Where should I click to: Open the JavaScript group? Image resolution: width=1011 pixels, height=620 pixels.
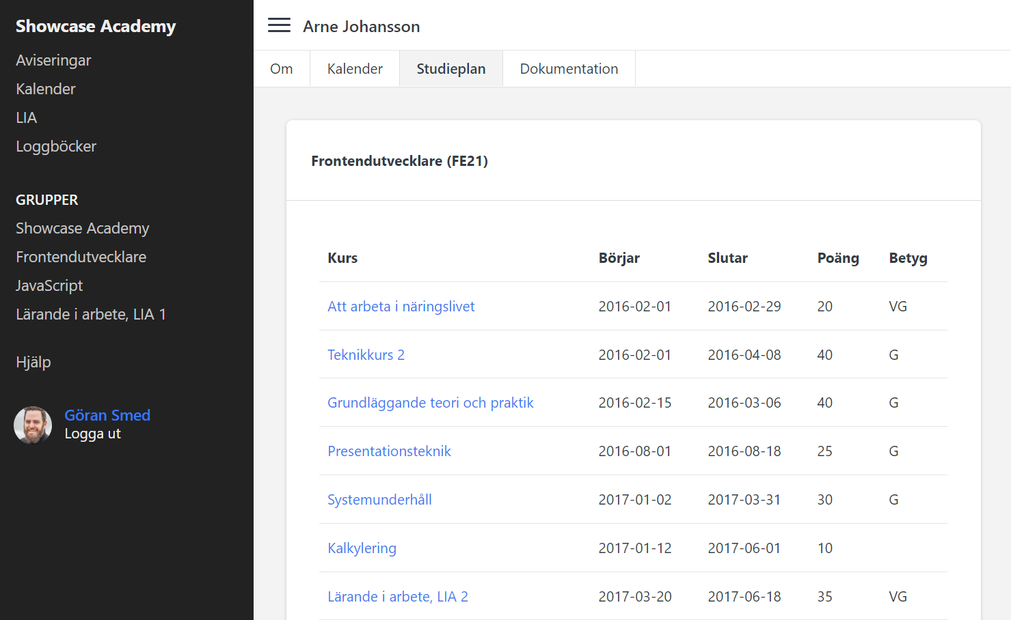click(49, 285)
